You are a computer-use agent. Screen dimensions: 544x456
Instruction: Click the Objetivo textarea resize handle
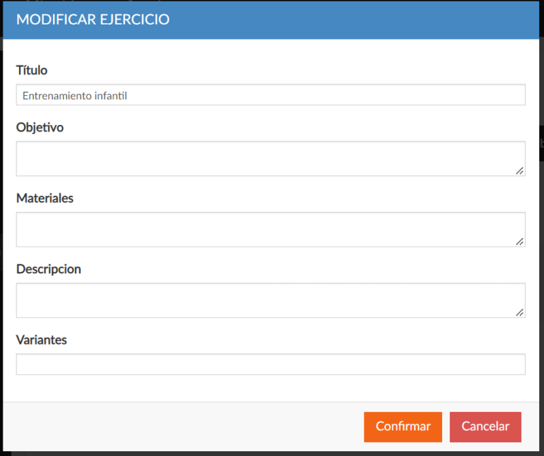click(520, 171)
